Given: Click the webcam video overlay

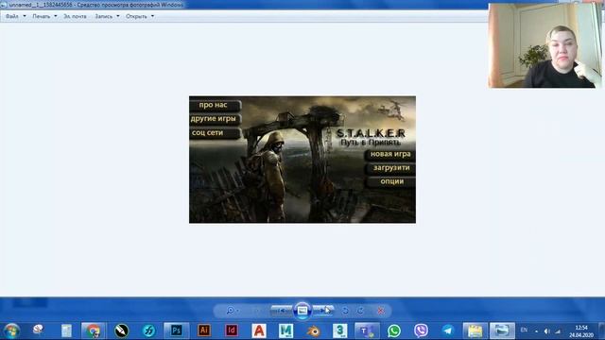Looking at the screenshot, I should click(x=544, y=45).
